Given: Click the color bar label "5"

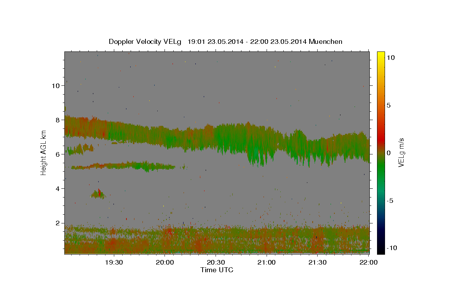Looking at the screenshot, I should tap(389, 105).
